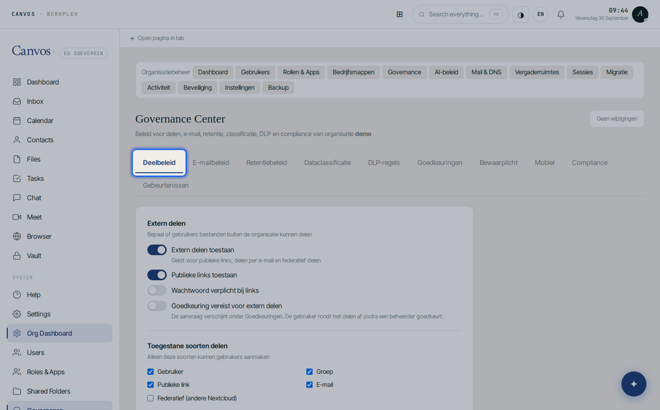Uncheck the E-mail share checkbox
This screenshot has width=660, height=410.
(310, 385)
